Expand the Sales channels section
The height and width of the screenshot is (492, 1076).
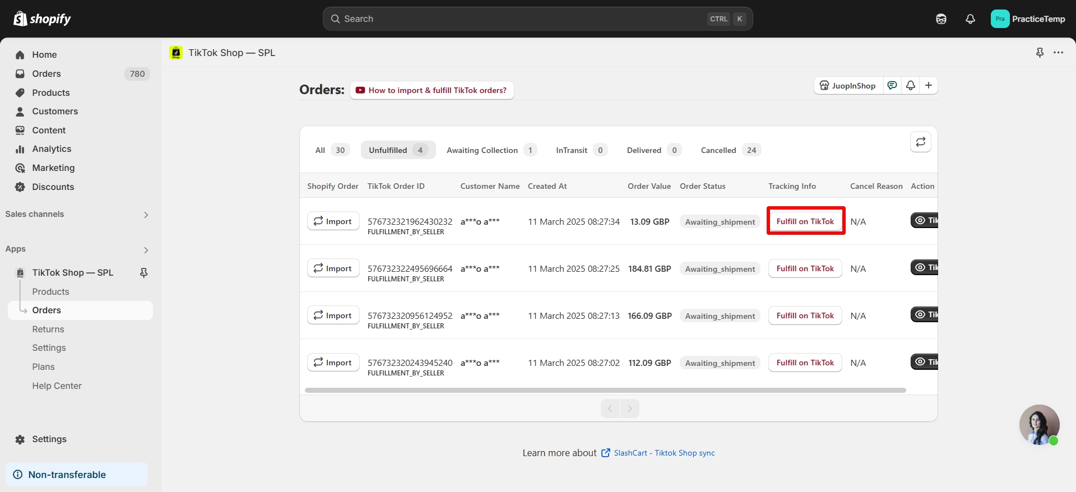[x=146, y=215]
